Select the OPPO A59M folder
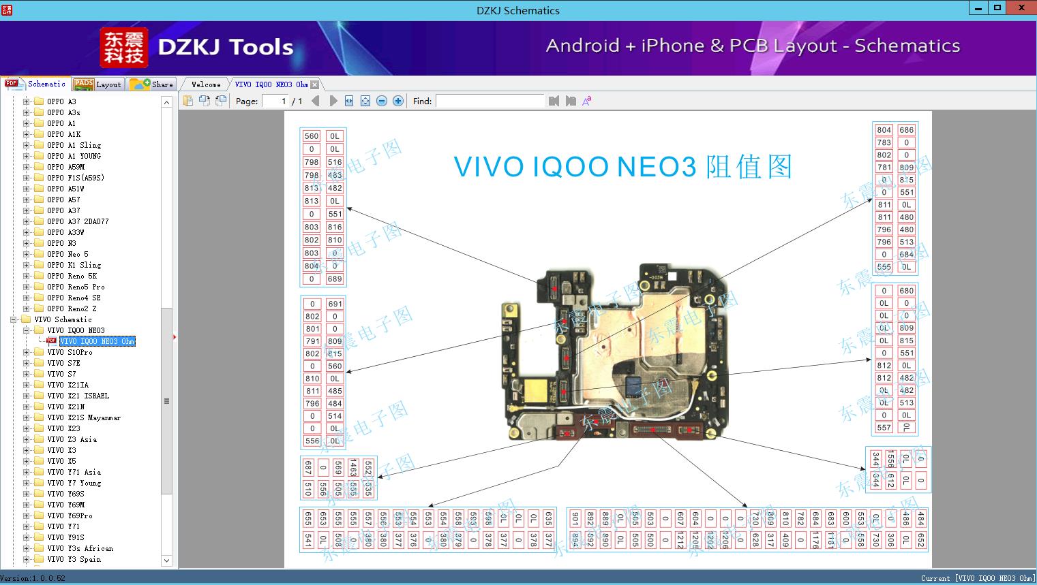This screenshot has height=585, width=1037. (65, 167)
